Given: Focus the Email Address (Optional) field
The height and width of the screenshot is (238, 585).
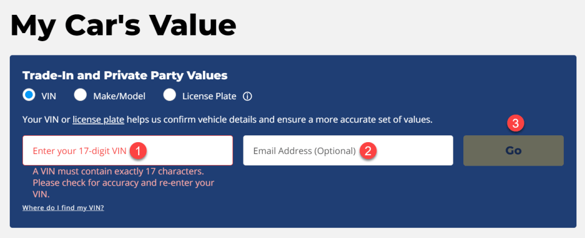Looking at the screenshot, I should 348,151.
